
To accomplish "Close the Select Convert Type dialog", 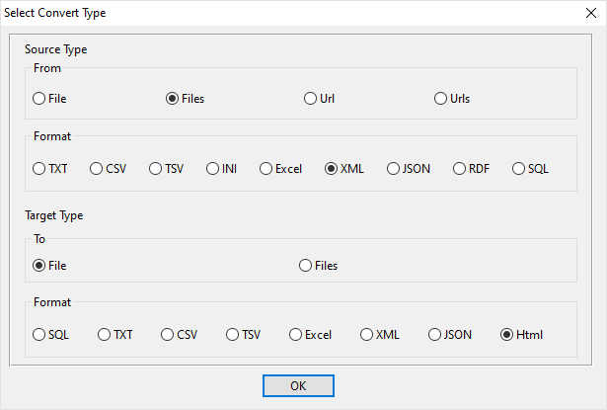I will click(591, 13).
